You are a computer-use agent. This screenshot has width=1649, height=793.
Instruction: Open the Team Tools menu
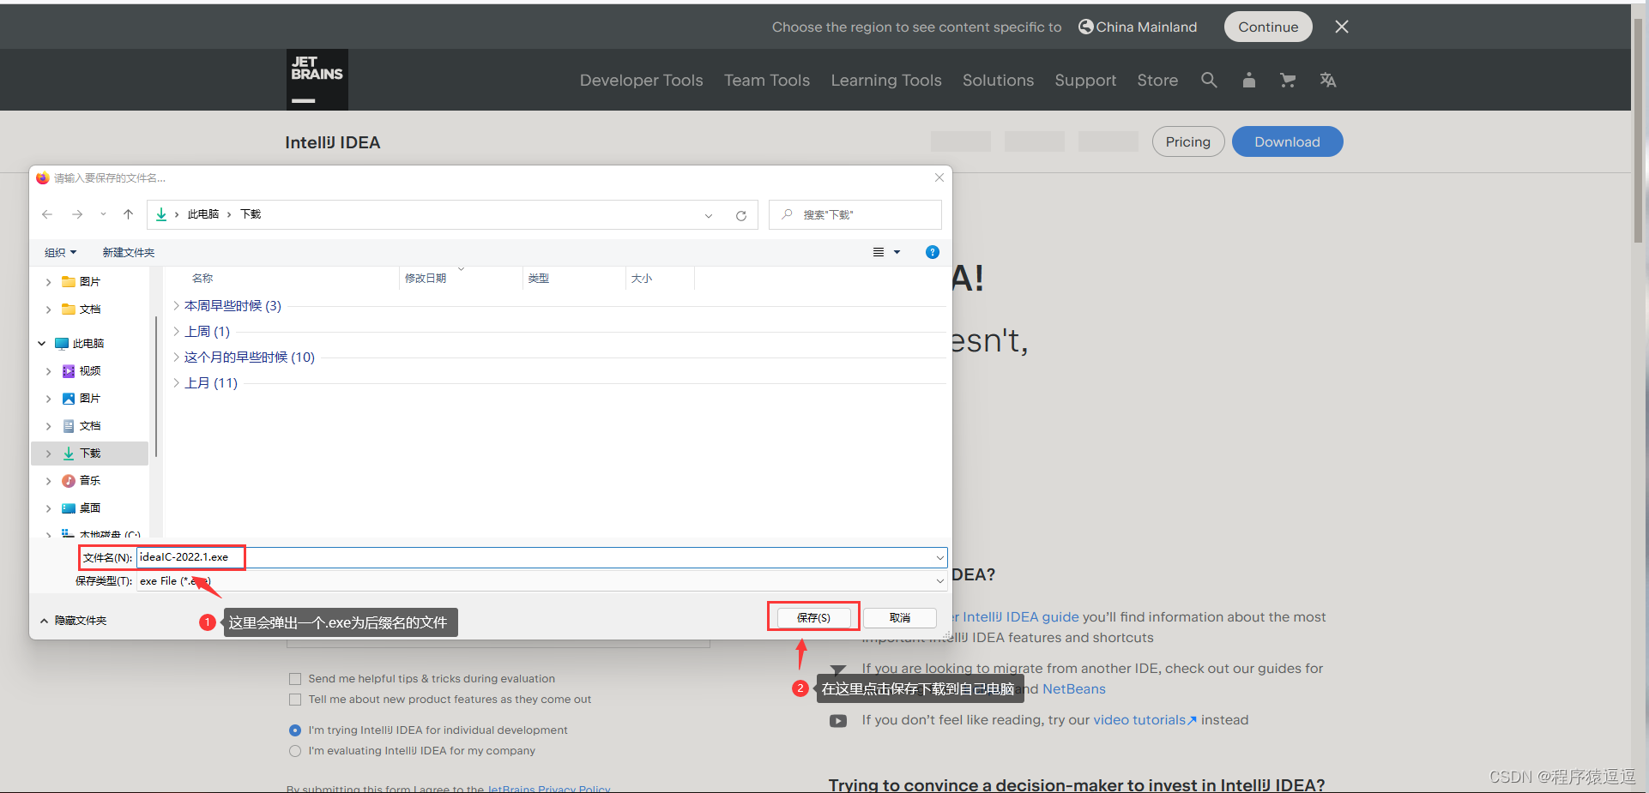(x=767, y=80)
